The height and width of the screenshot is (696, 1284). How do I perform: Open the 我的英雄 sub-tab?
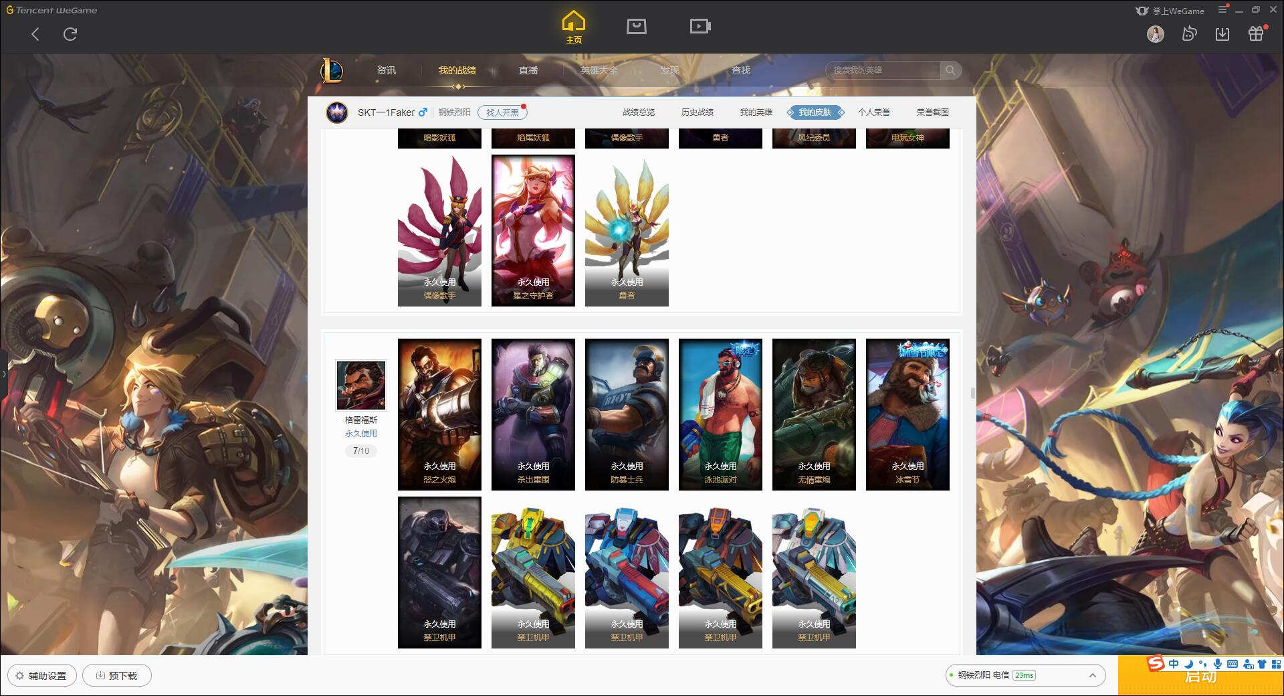(756, 112)
